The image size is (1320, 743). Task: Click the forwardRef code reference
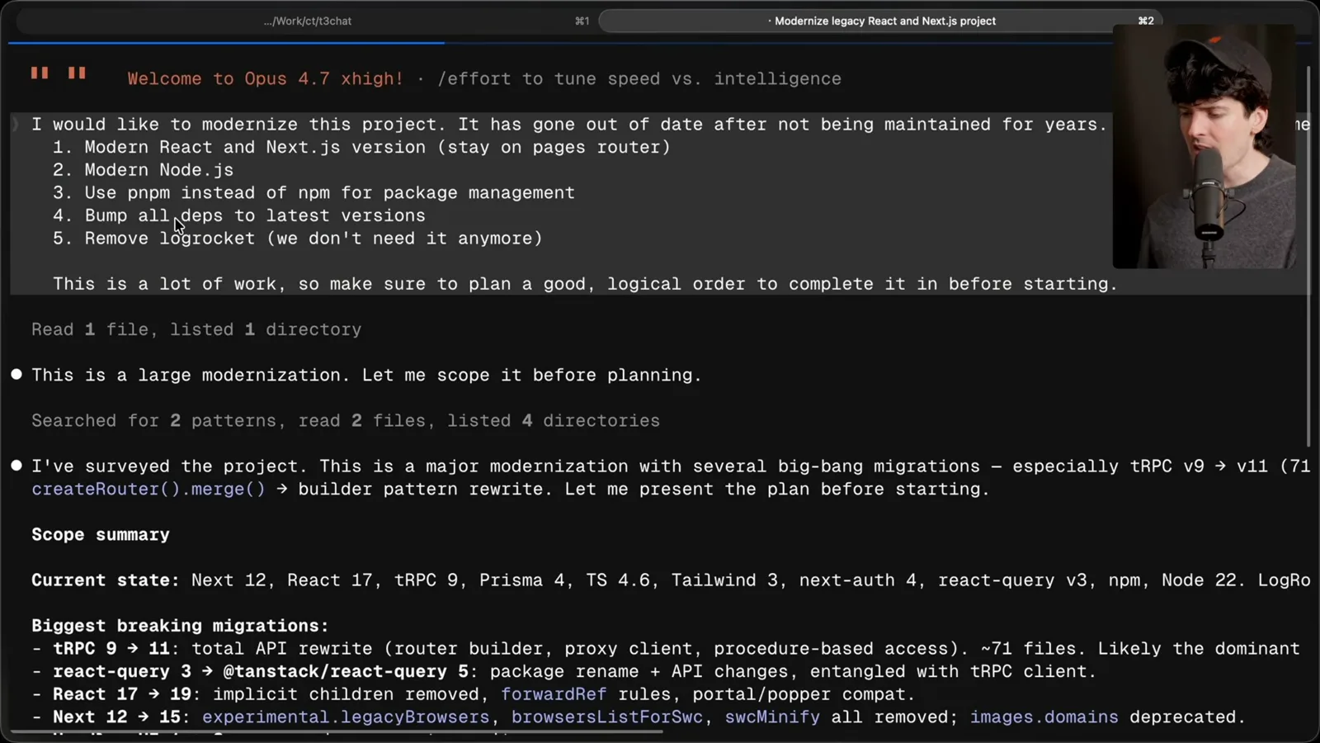554,694
